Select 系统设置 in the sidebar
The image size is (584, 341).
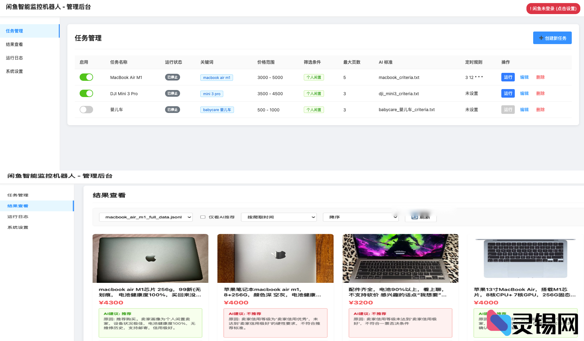14,71
